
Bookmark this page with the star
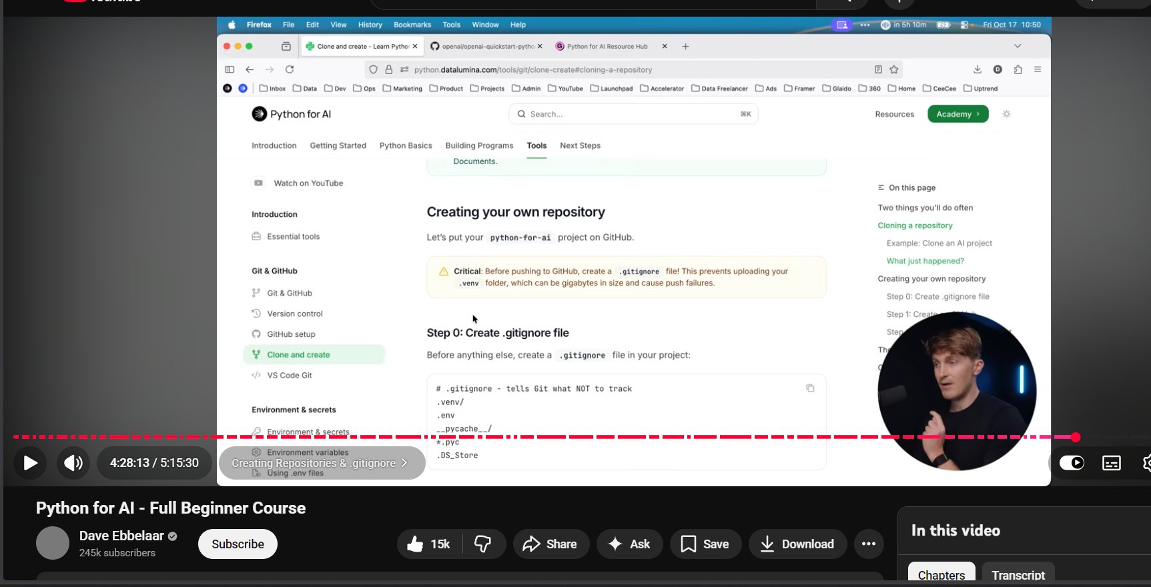point(894,69)
